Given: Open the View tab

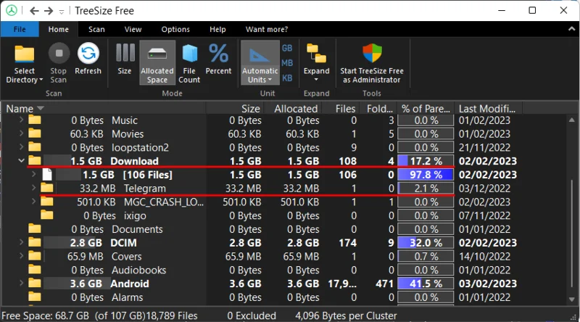Looking at the screenshot, I should [x=133, y=29].
